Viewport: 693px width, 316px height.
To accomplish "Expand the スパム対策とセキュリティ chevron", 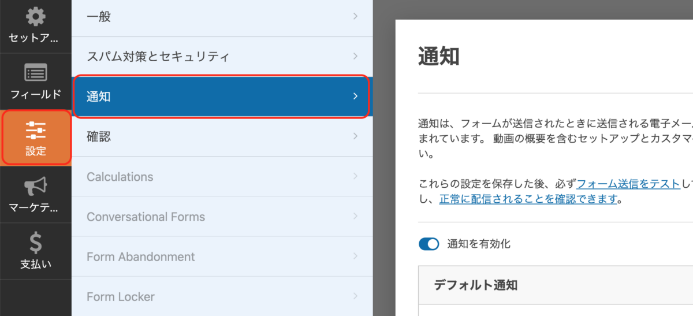I will point(356,56).
